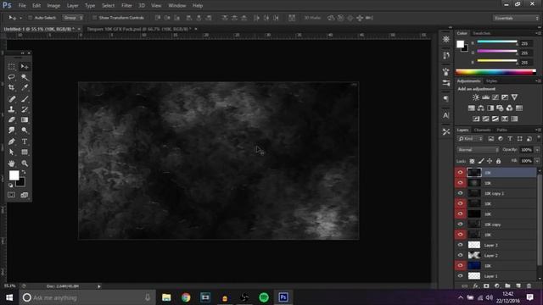Select the Lasso tool
The width and height of the screenshot is (543, 305).
coord(11,77)
